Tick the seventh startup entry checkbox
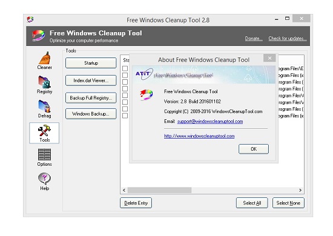The height and width of the screenshot is (236, 333). click(125, 109)
